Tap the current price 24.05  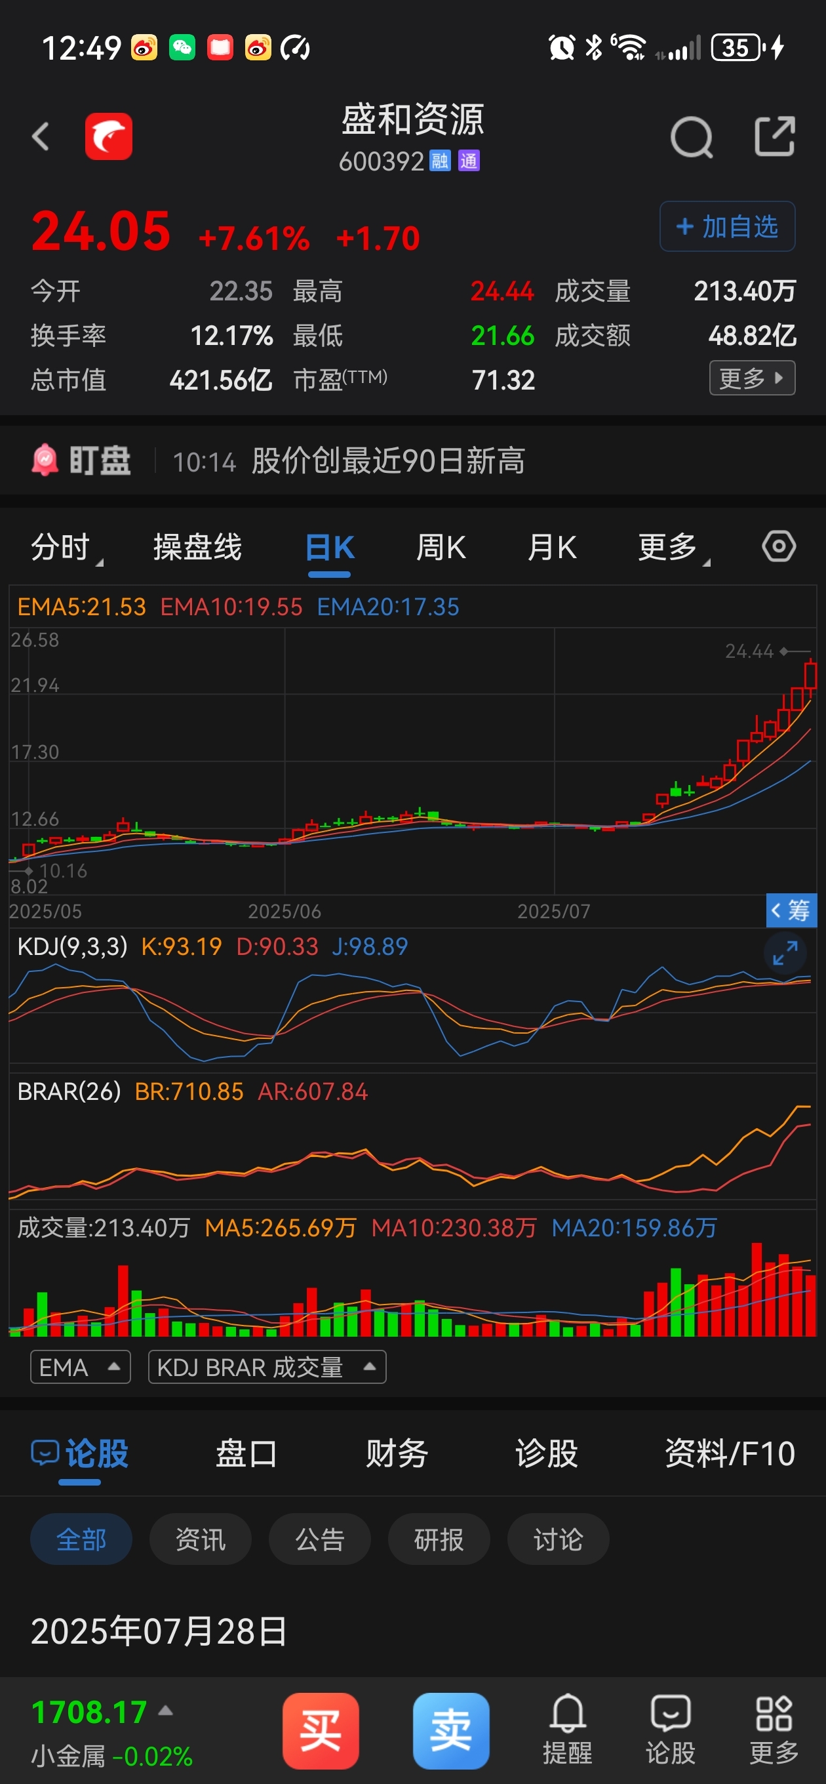click(x=101, y=231)
